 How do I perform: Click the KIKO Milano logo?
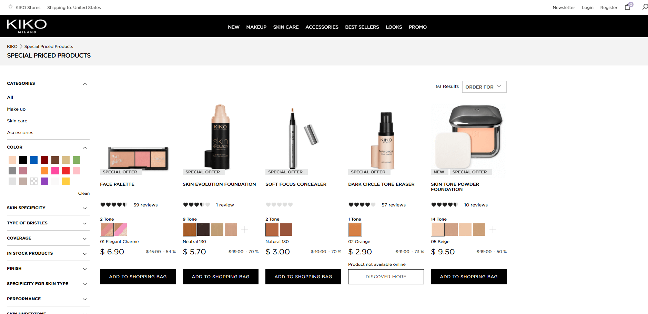coord(27,26)
